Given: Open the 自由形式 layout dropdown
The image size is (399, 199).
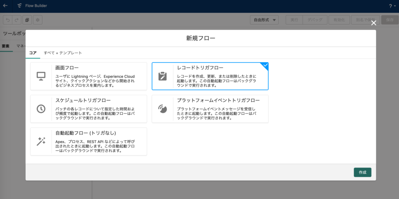Looking at the screenshot, I should pos(265,20).
